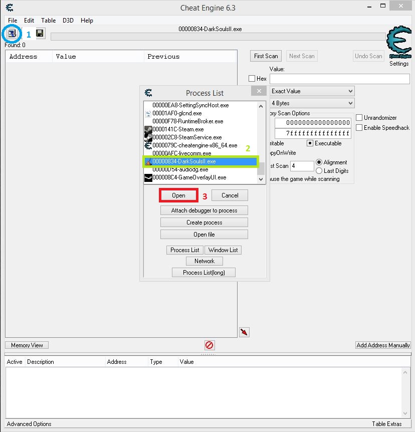415x432 pixels.
Task: Click the Open button in Process List
Action: [178, 195]
